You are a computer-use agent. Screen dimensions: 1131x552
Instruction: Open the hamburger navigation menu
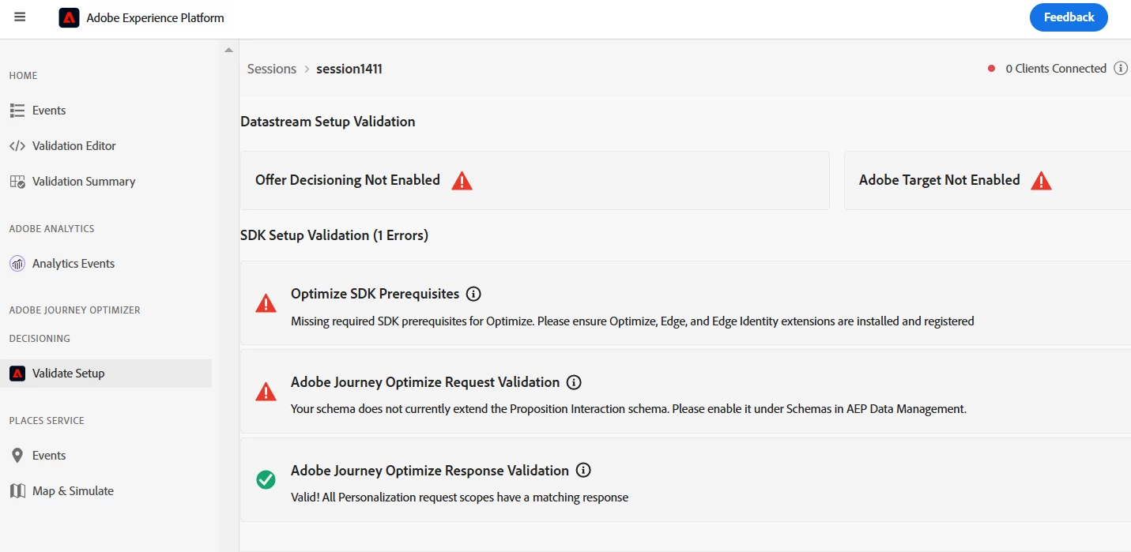pos(20,17)
